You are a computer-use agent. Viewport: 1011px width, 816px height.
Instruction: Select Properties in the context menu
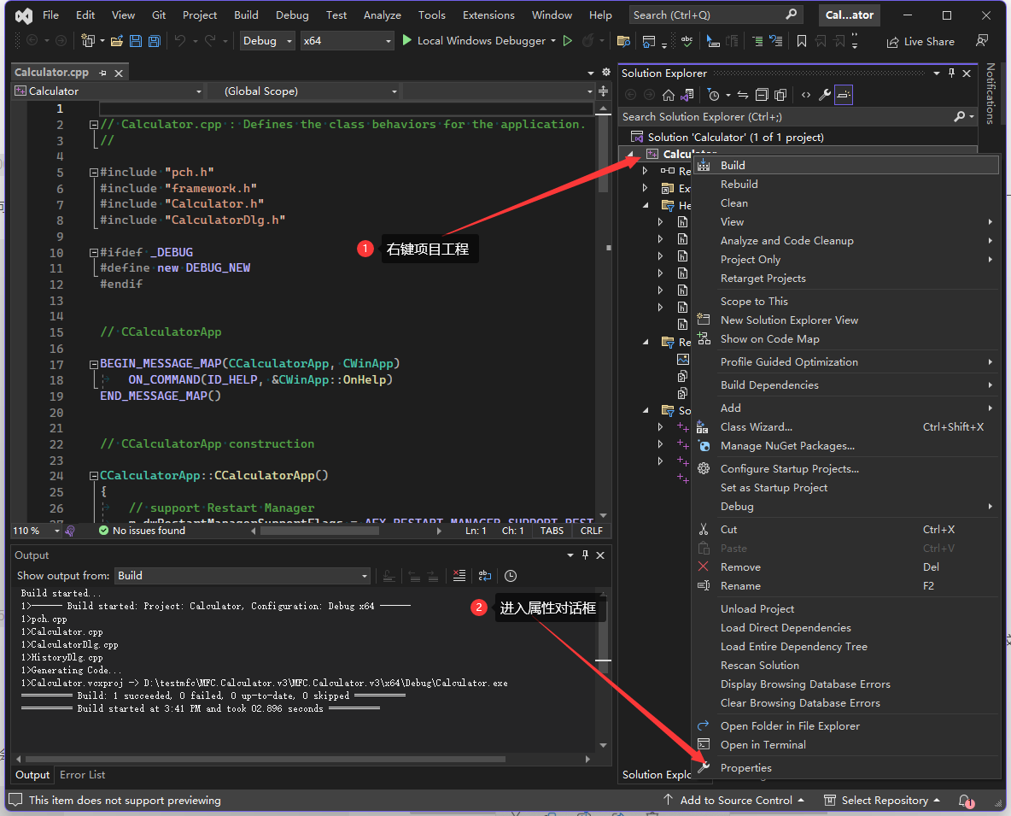coord(745,768)
